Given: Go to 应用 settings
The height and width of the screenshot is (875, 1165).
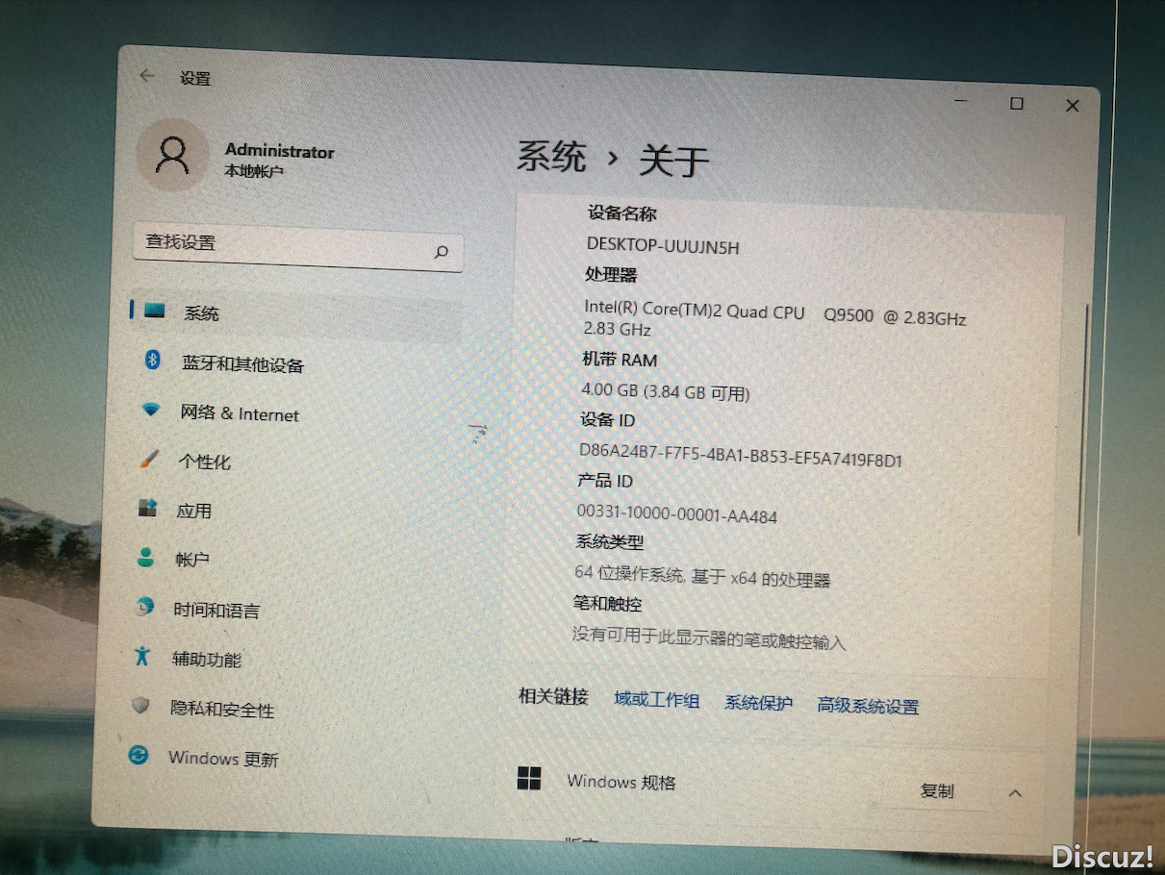Looking at the screenshot, I should [x=194, y=511].
